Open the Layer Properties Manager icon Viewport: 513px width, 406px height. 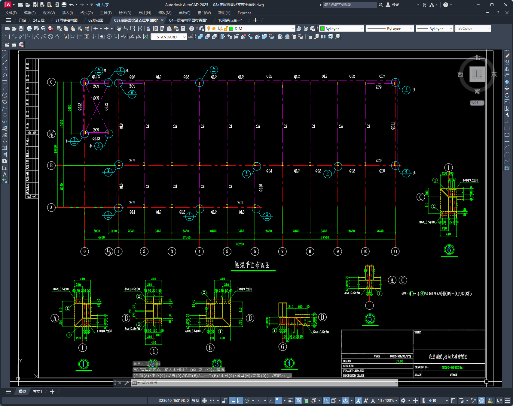click(x=202, y=29)
